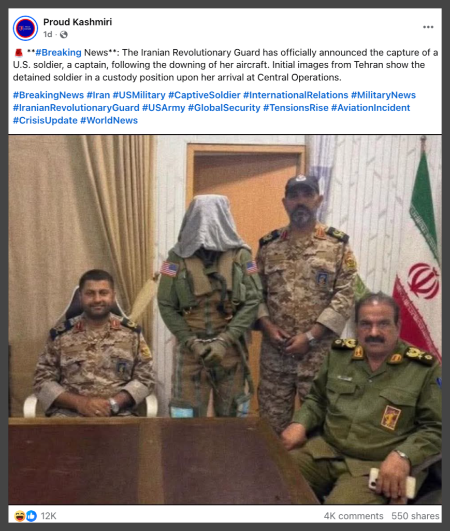View the 12K reactions count
Viewport: 450px width, 531px height.
[48, 516]
